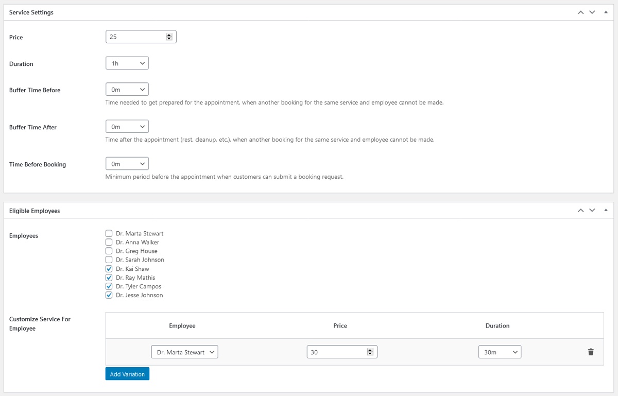Move Eligible Employees panel down

click(592, 211)
